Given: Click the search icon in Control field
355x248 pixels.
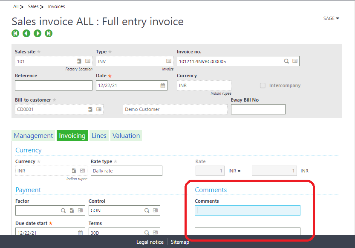Looking at the screenshot, I should click(x=147, y=210).
